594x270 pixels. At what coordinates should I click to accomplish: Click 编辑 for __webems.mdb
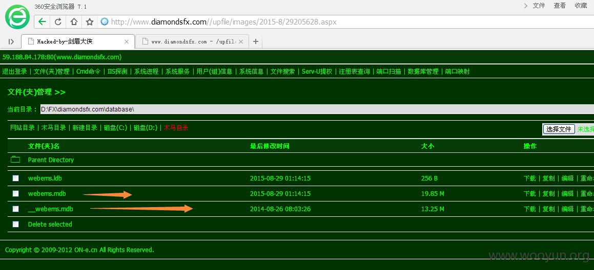point(567,209)
